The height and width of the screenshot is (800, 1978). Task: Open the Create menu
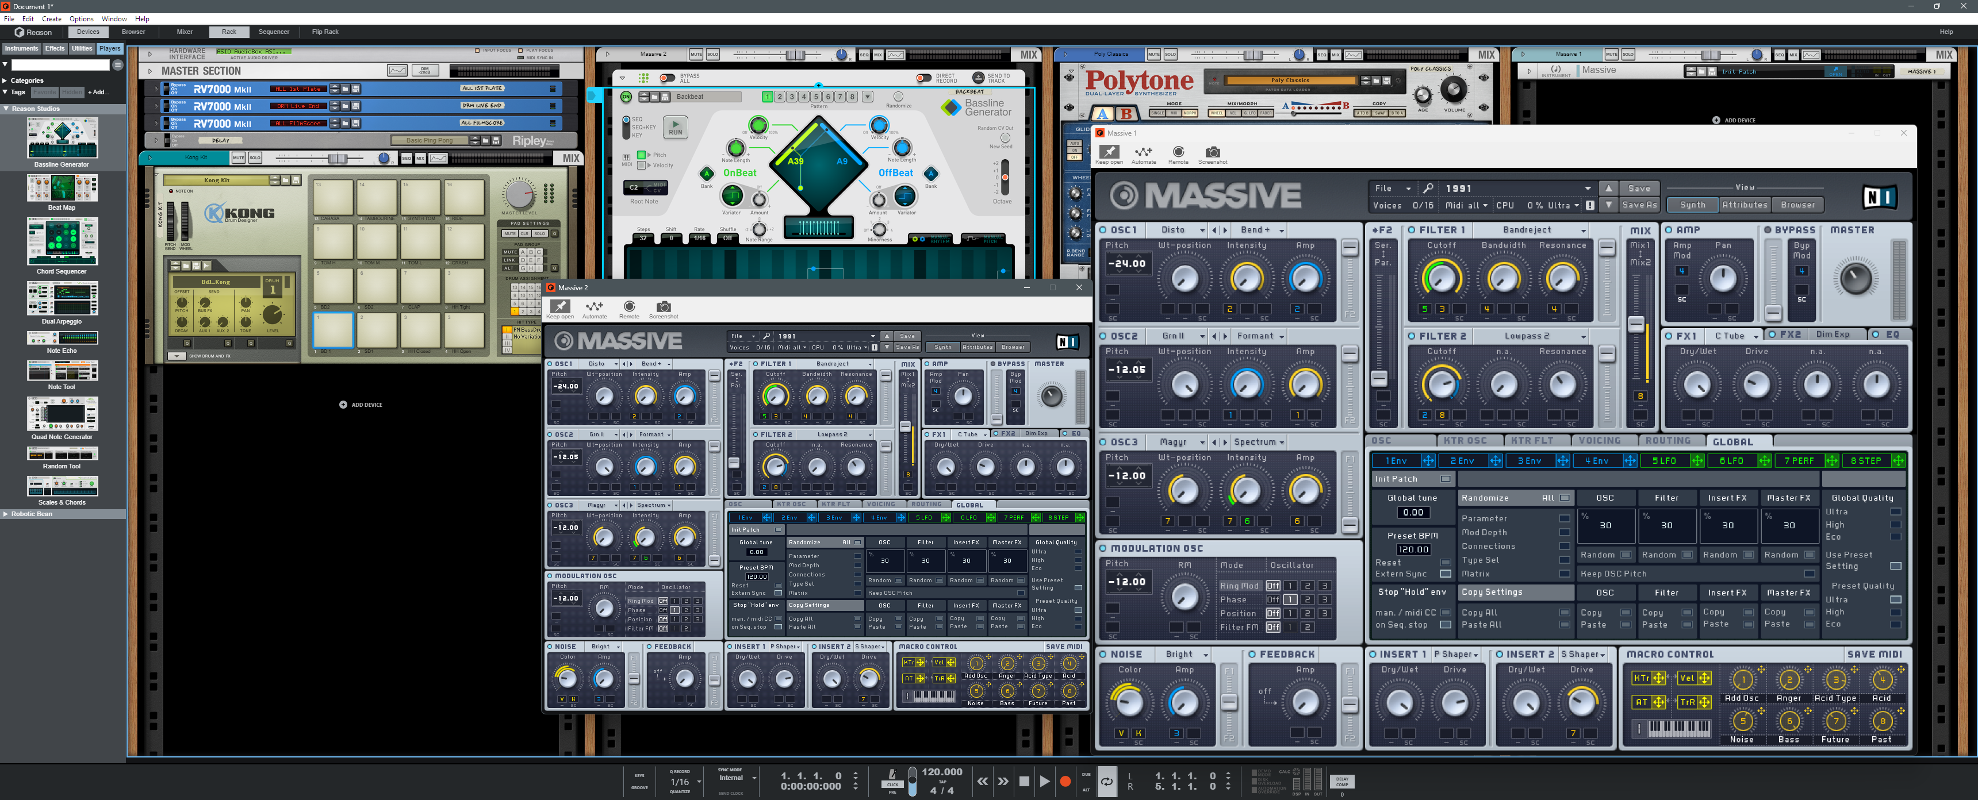51,18
